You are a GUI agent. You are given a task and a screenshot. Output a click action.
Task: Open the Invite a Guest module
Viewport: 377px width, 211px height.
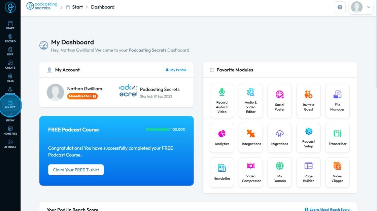308,101
